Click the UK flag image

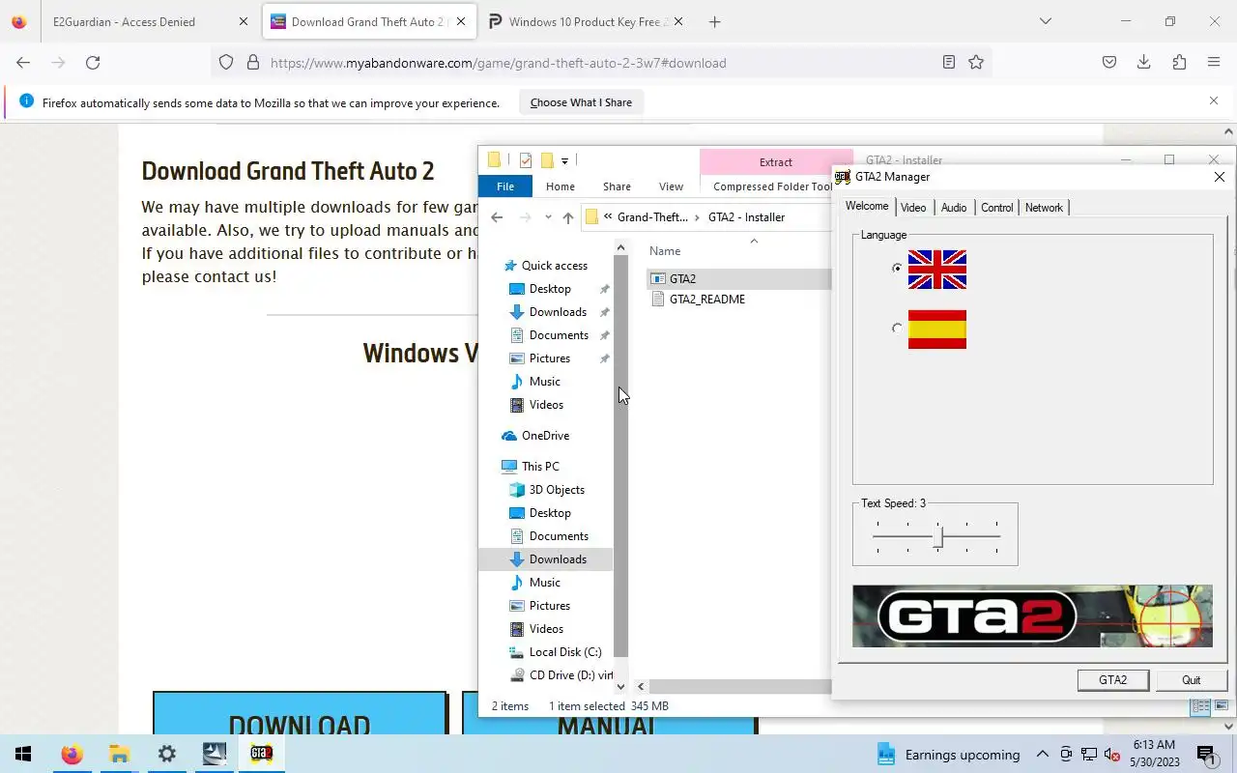click(937, 270)
